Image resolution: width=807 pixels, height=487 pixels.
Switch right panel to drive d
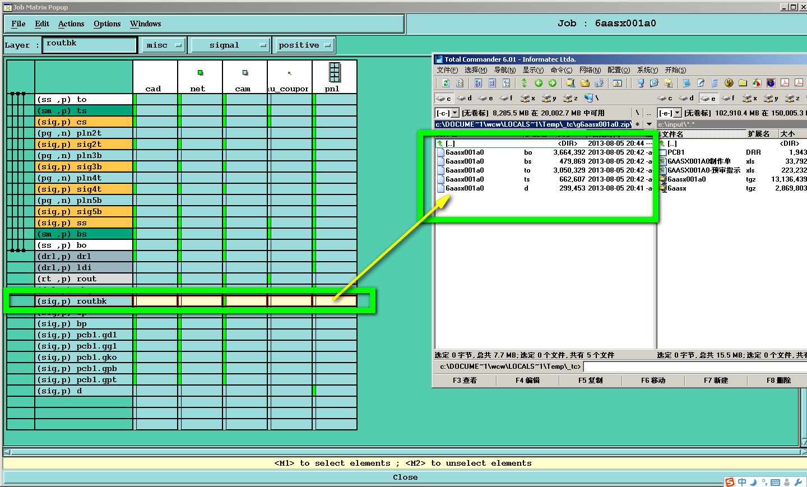click(687, 98)
